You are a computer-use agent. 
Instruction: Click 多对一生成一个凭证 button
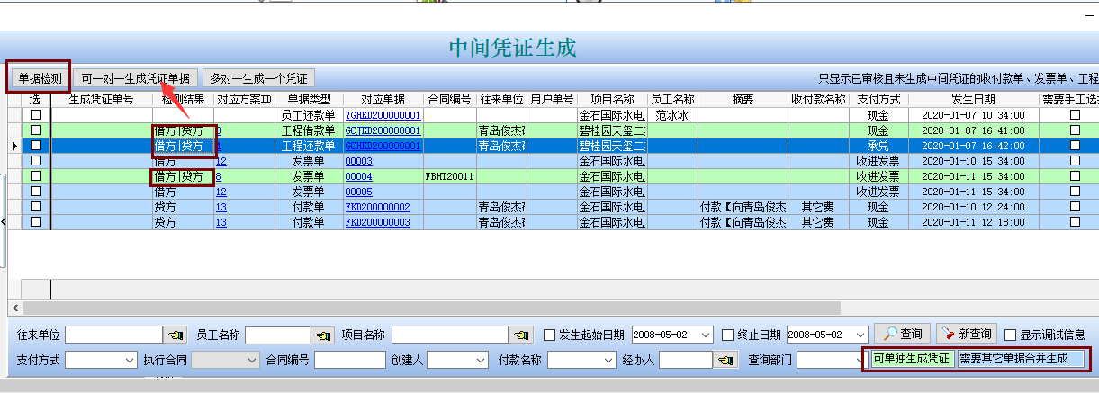pos(259,78)
